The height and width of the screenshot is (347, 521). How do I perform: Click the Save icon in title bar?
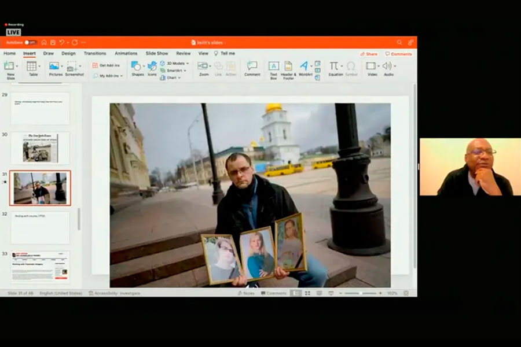click(x=53, y=42)
